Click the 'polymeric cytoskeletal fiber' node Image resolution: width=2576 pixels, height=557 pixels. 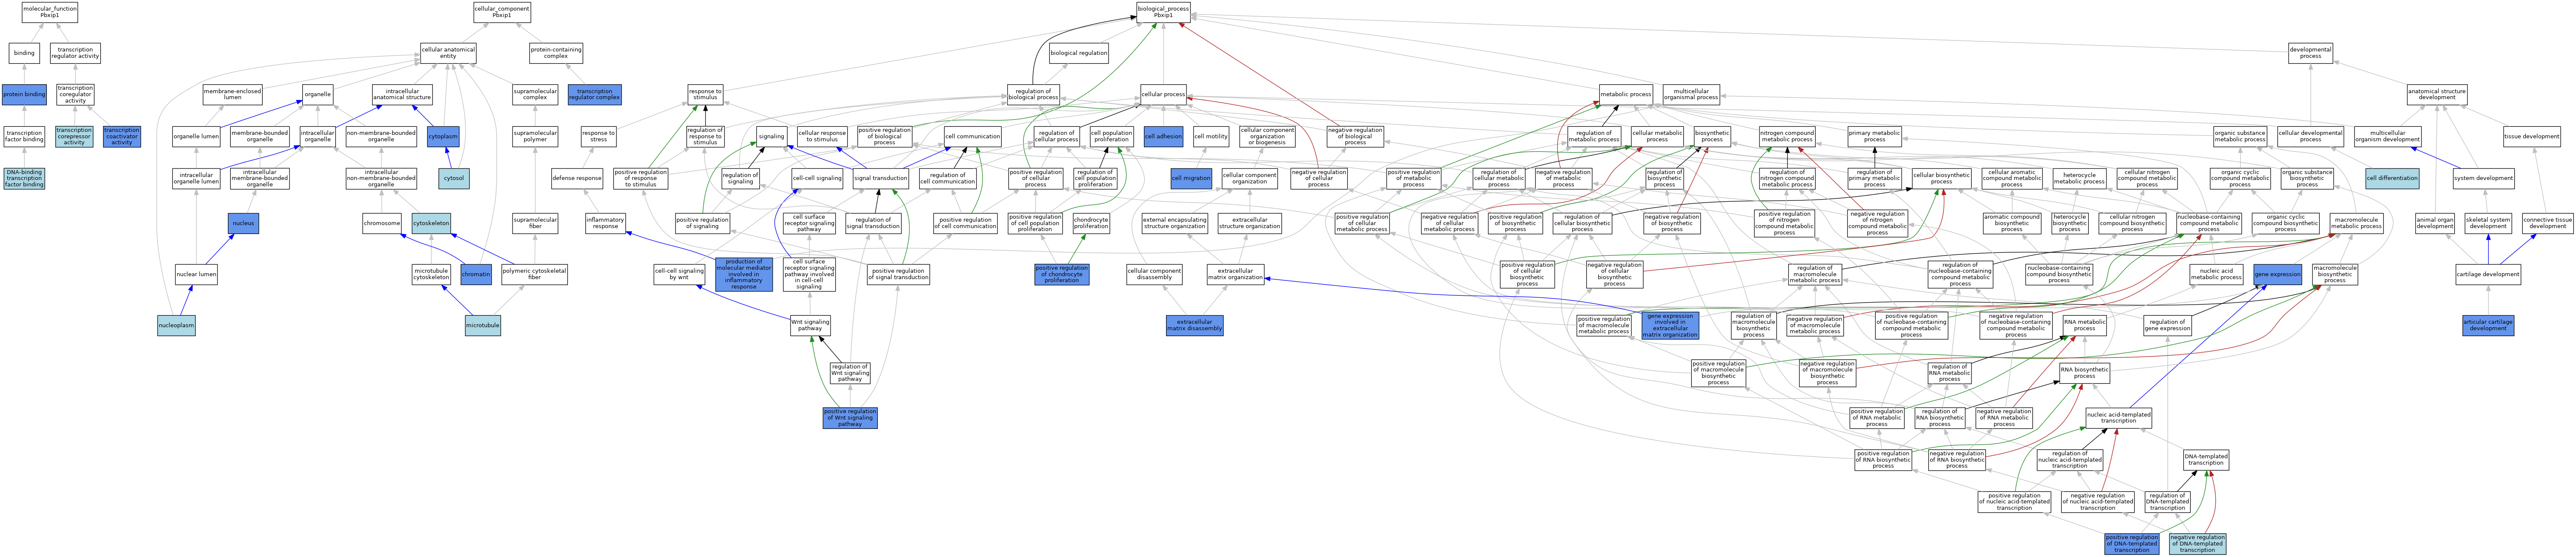pos(534,274)
